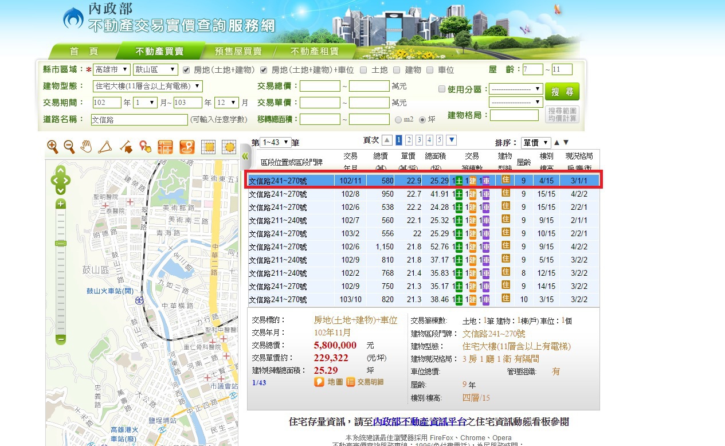Select the m2 area unit radio
This screenshot has height=446, width=725.
pyautogui.click(x=398, y=120)
